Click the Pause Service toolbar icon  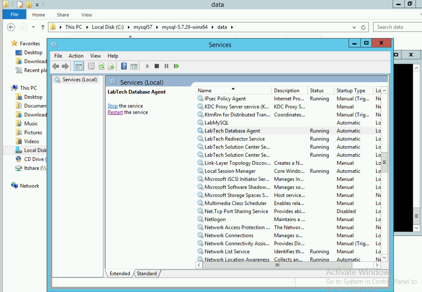(x=166, y=66)
